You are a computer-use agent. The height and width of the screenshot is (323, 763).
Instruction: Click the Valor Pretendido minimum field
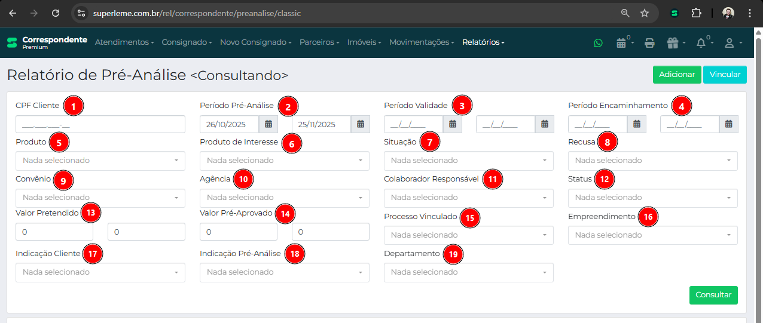[x=54, y=232]
